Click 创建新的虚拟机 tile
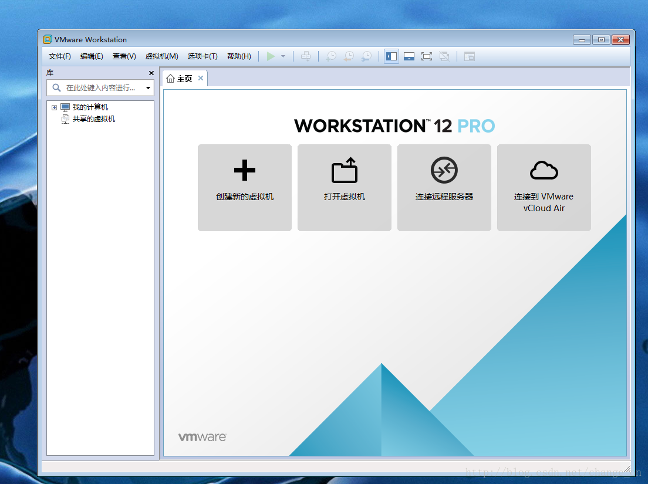The height and width of the screenshot is (484, 648). point(245,188)
